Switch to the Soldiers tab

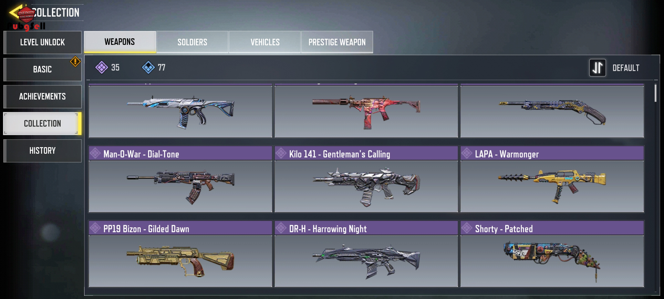tap(192, 42)
